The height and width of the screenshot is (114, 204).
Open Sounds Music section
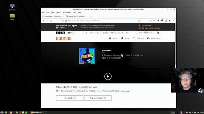(x=125, y=38)
